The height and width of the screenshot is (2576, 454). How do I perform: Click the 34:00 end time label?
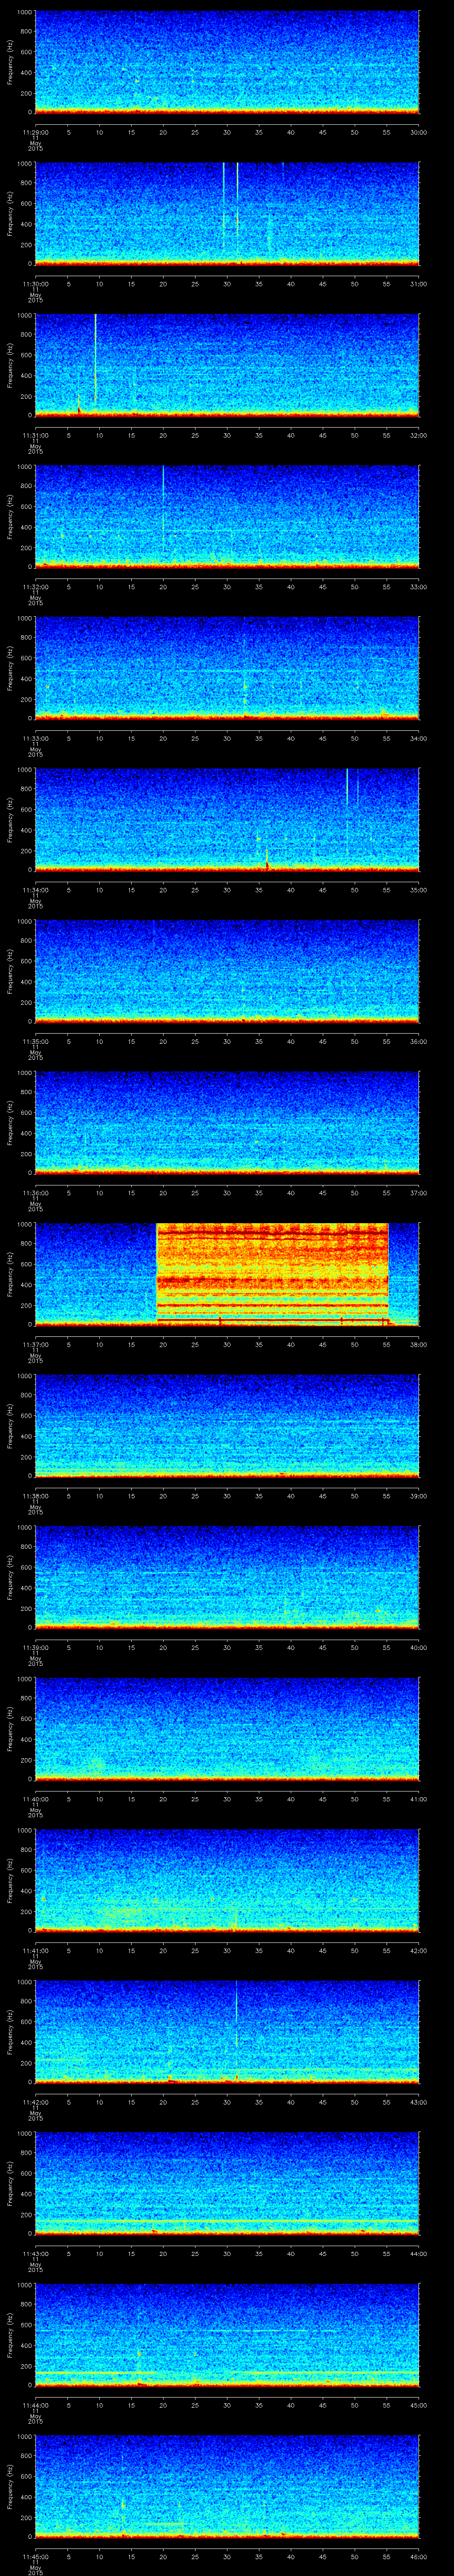pyautogui.click(x=418, y=738)
